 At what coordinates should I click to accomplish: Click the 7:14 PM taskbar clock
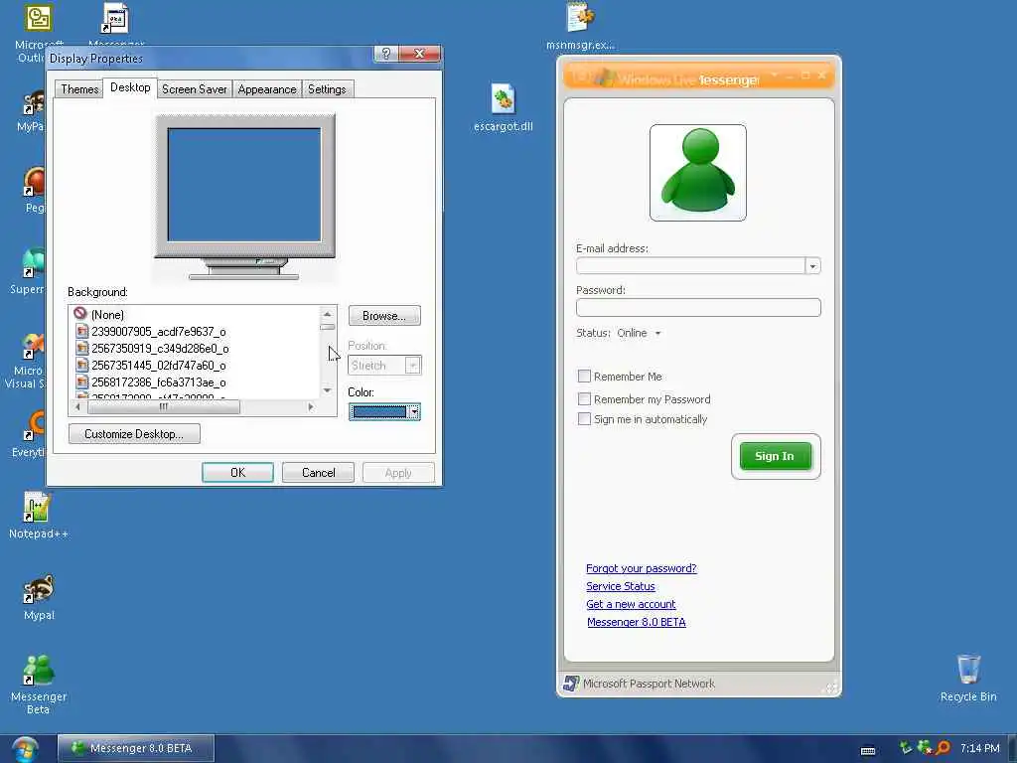point(979,749)
